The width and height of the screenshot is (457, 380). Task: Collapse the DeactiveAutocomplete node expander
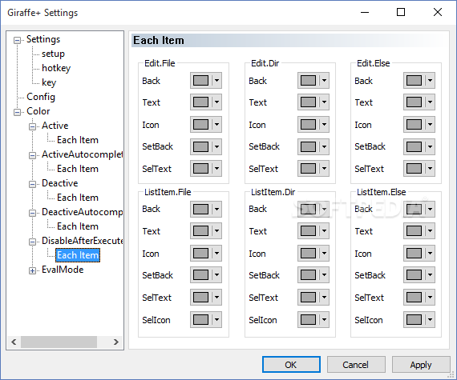32,213
